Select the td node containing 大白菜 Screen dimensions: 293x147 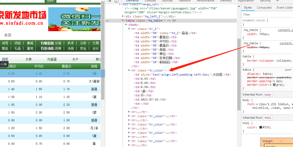point(182,75)
